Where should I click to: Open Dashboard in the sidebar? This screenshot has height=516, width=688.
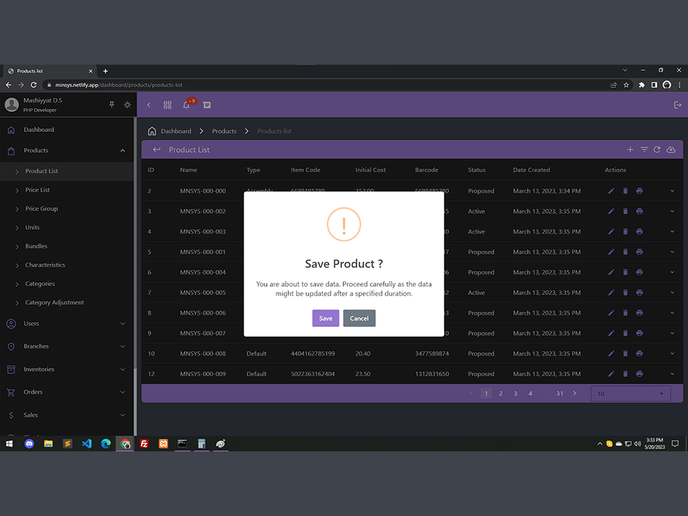pyautogui.click(x=67, y=129)
